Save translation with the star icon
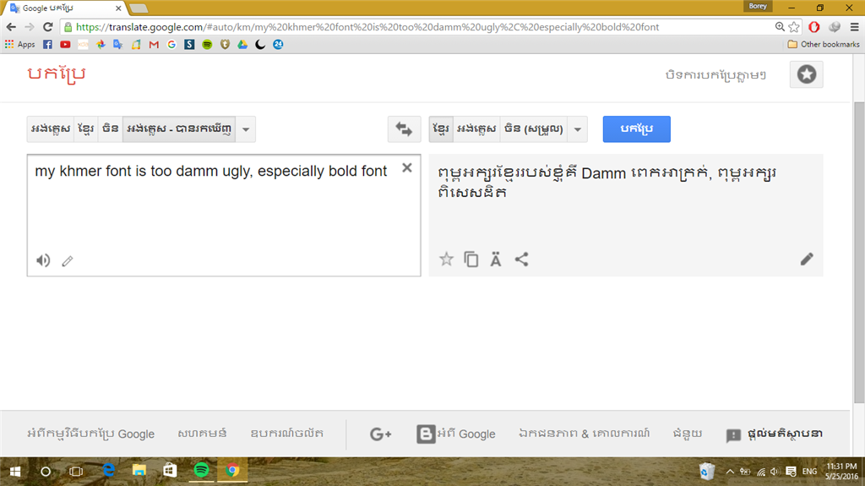 tap(446, 259)
